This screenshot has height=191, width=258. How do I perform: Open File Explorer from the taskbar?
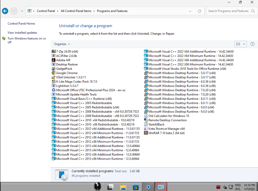point(123,187)
